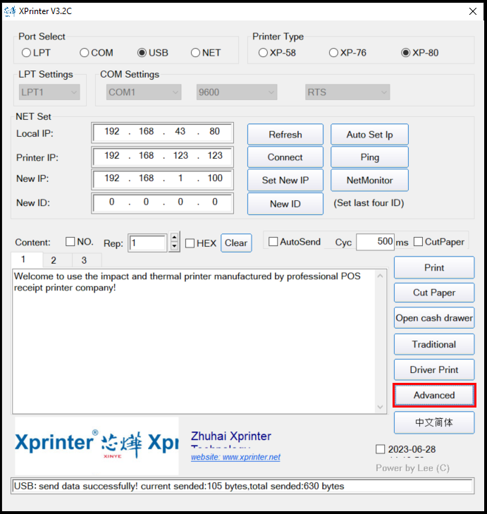Open the www.xprinter.net website link
The width and height of the screenshot is (487, 514).
tap(235, 457)
